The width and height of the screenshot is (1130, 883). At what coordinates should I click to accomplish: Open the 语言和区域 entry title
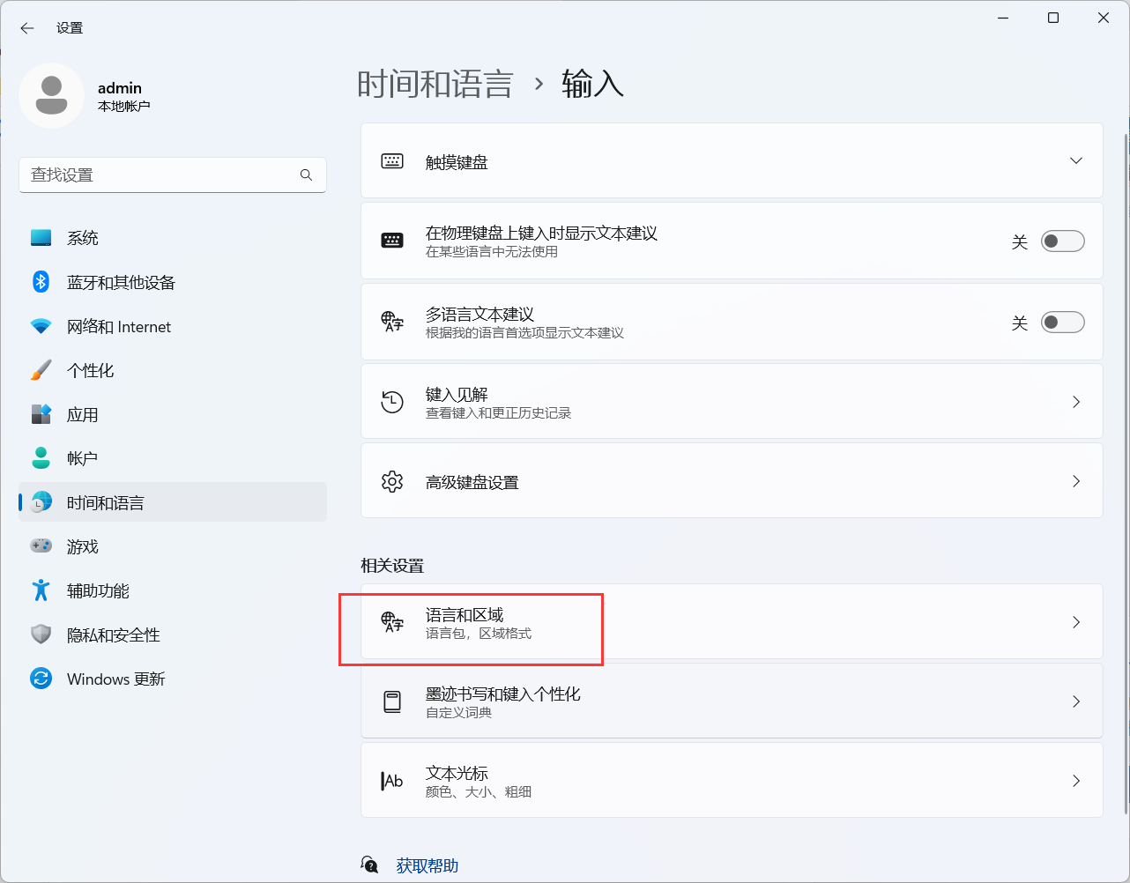coord(465,614)
